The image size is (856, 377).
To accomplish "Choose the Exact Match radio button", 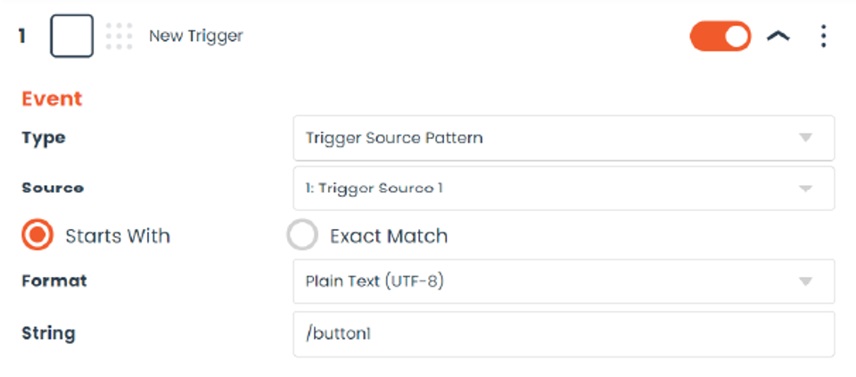I will [x=302, y=236].
